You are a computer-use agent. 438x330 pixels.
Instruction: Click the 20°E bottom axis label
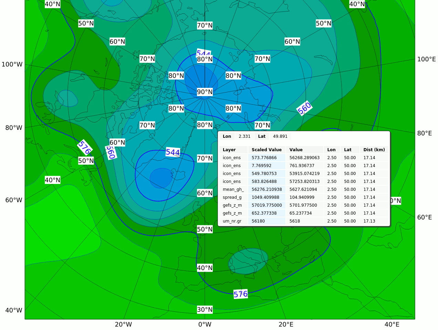click(x=286, y=324)
